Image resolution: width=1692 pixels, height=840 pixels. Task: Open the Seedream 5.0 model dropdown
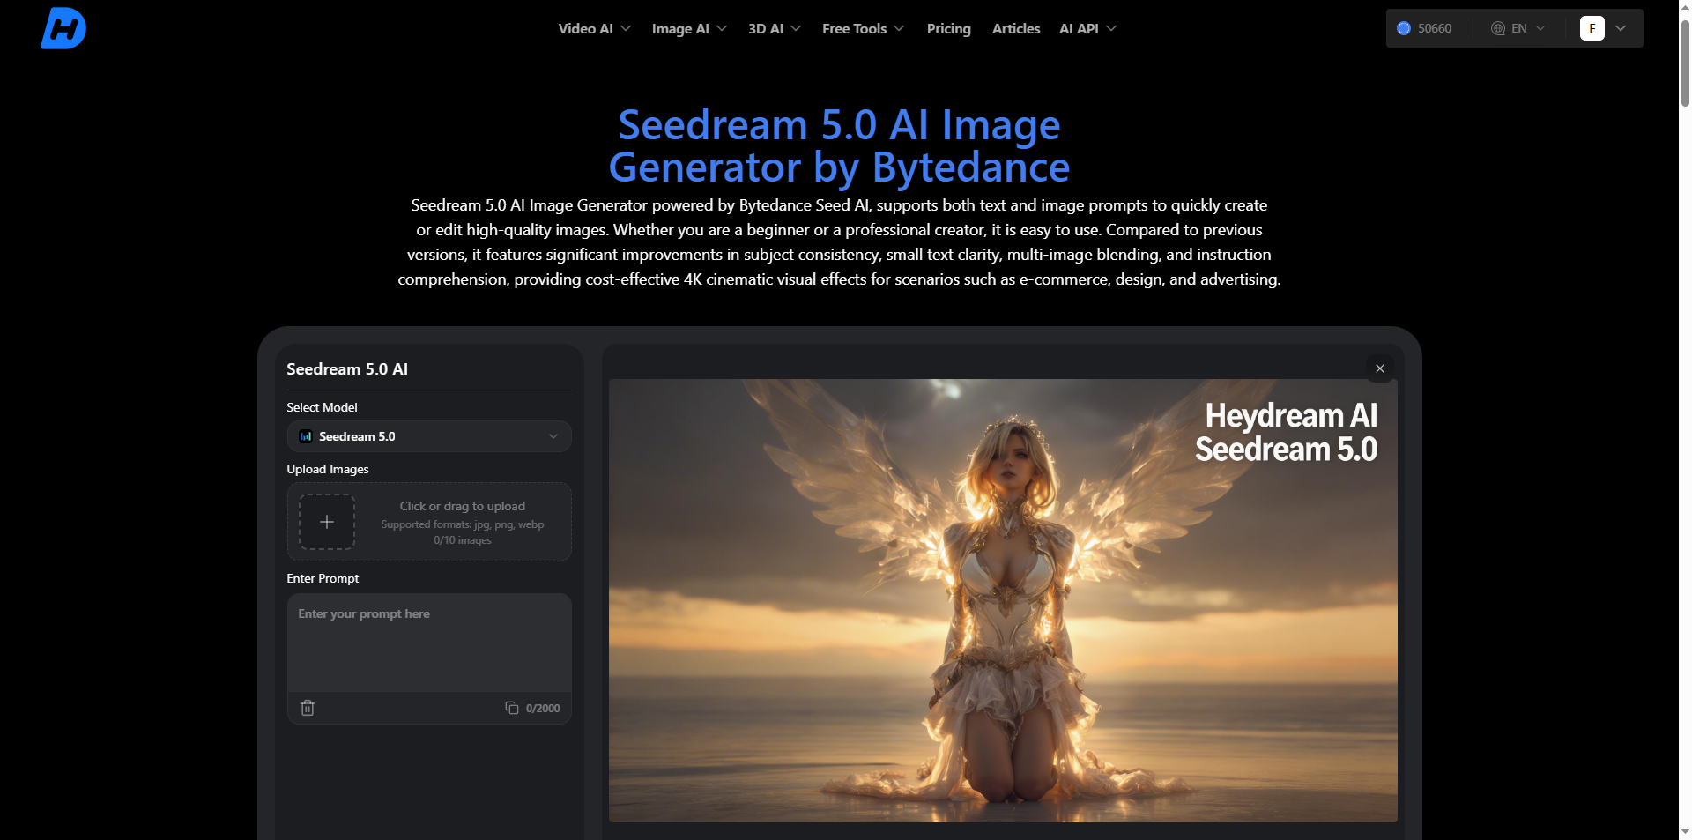pos(429,436)
